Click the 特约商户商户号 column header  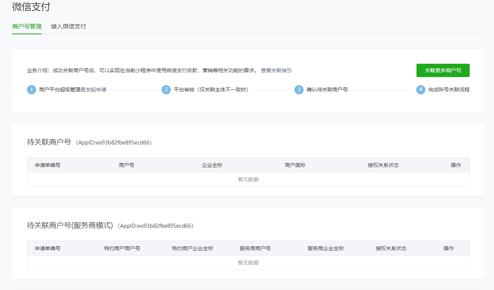pos(122,248)
